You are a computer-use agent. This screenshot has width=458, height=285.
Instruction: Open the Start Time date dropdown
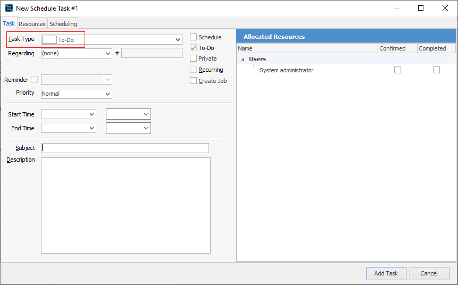click(91, 114)
